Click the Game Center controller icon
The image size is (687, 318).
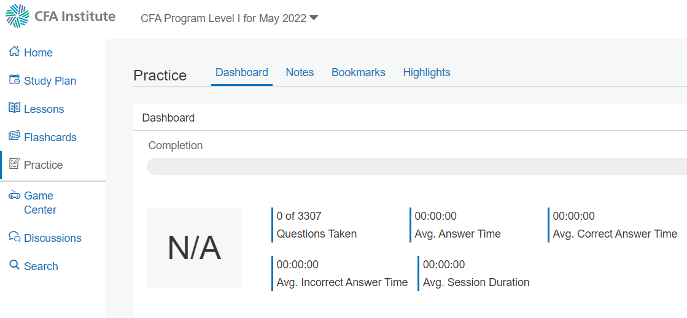click(x=15, y=195)
